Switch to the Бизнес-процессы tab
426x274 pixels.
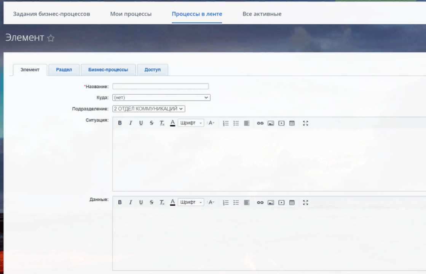coord(108,70)
